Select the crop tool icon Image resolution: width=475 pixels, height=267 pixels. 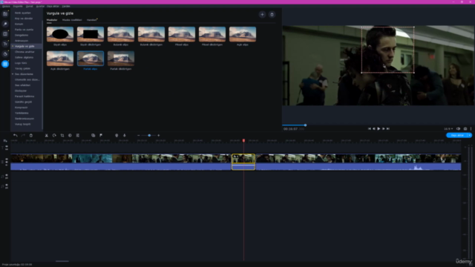pos(62,135)
